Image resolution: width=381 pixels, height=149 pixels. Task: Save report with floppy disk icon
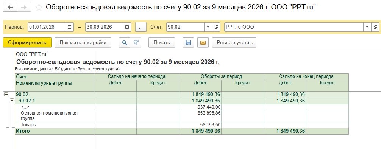tap(188, 42)
